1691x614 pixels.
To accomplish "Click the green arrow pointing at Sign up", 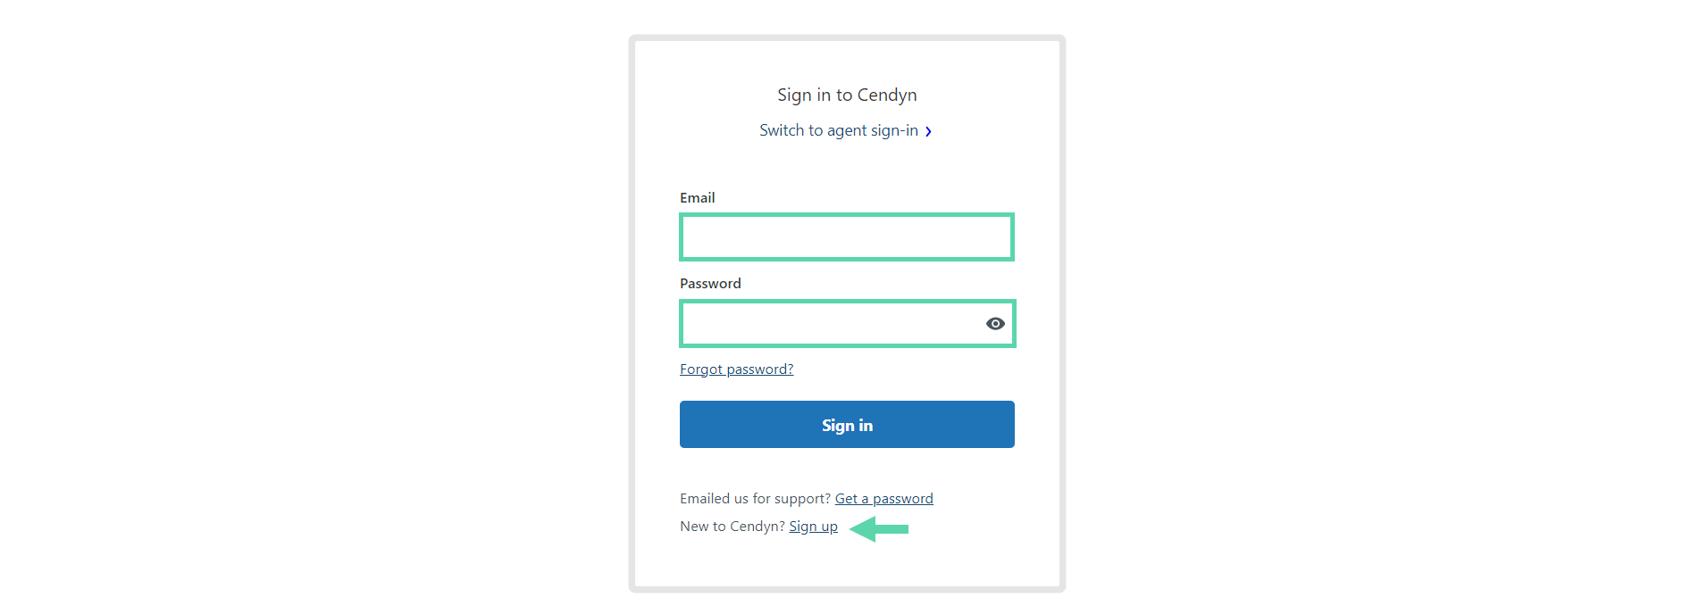I will (879, 529).
